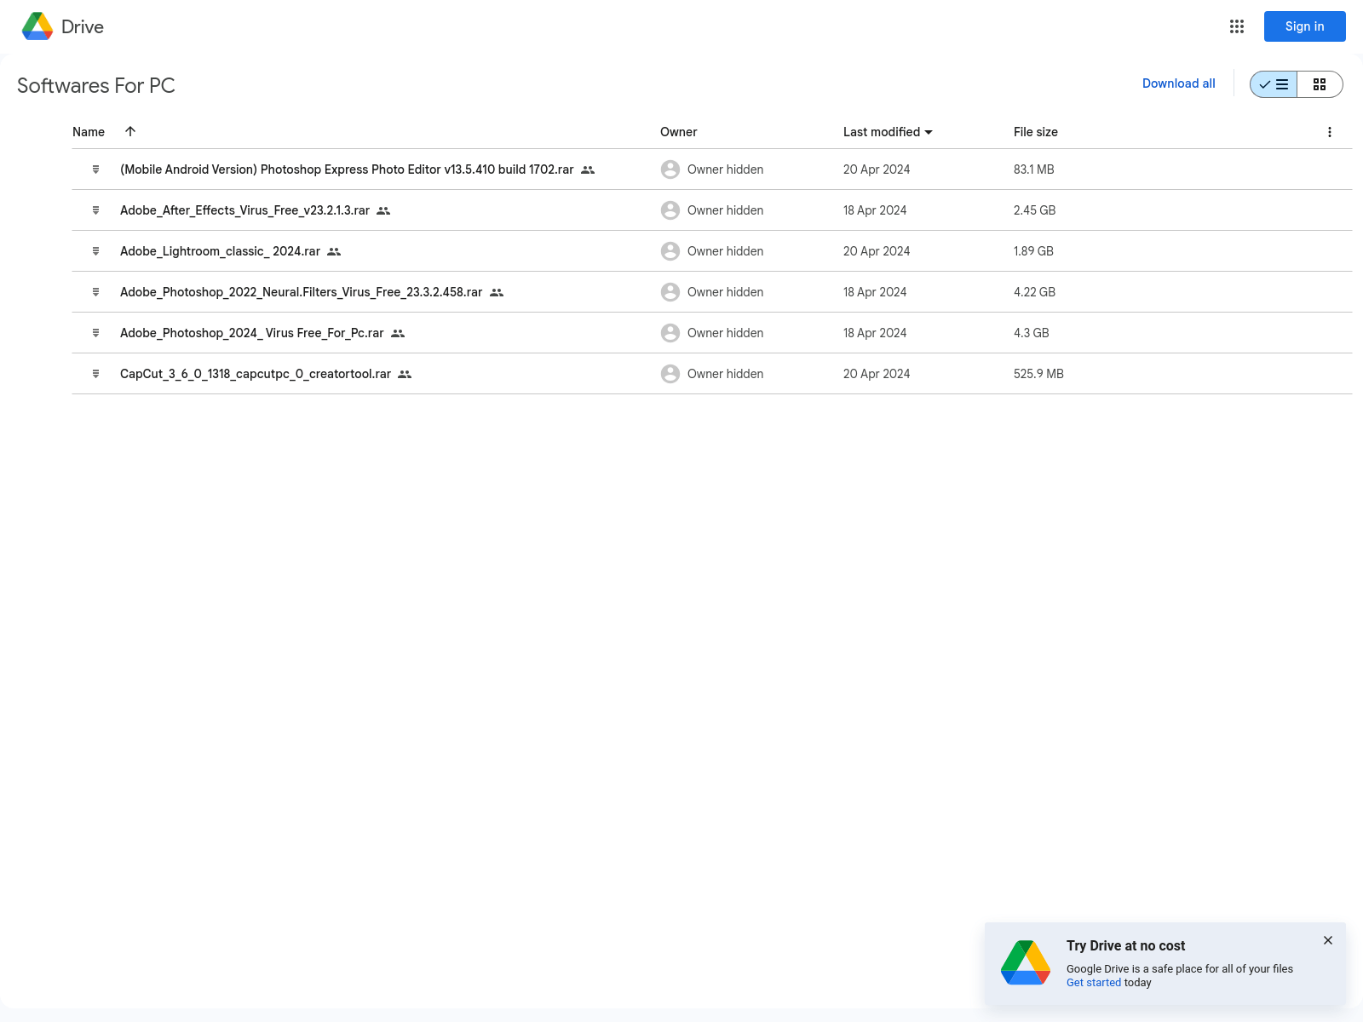Click shared icon beside Photoshop Express file

(x=588, y=169)
